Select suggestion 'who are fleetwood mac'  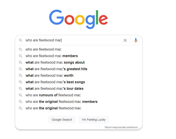pos(79,50)
